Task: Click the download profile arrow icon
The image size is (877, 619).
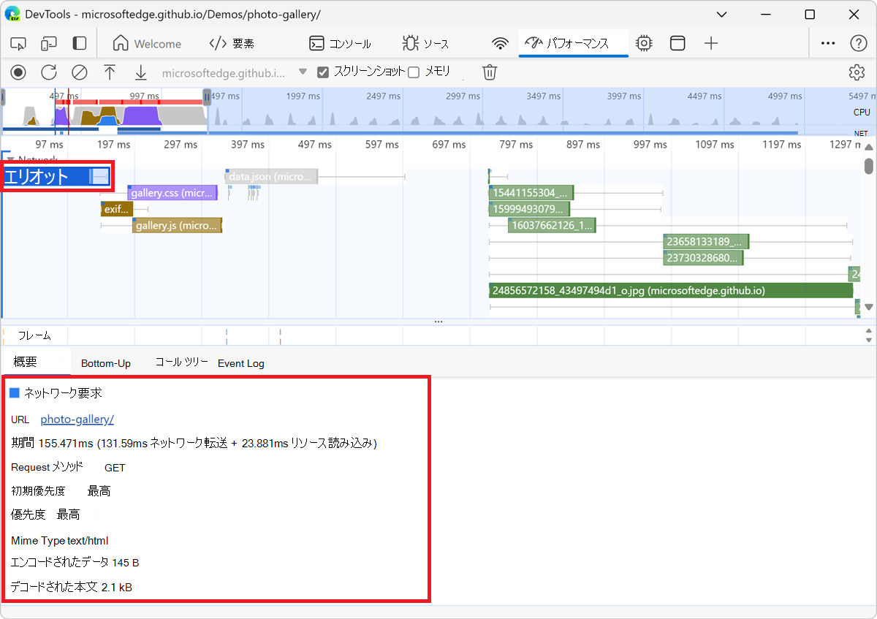Action: coord(141,72)
